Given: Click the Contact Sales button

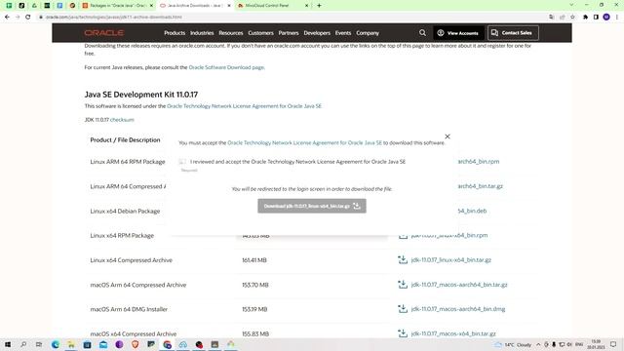Looking at the screenshot, I should (513, 33).
